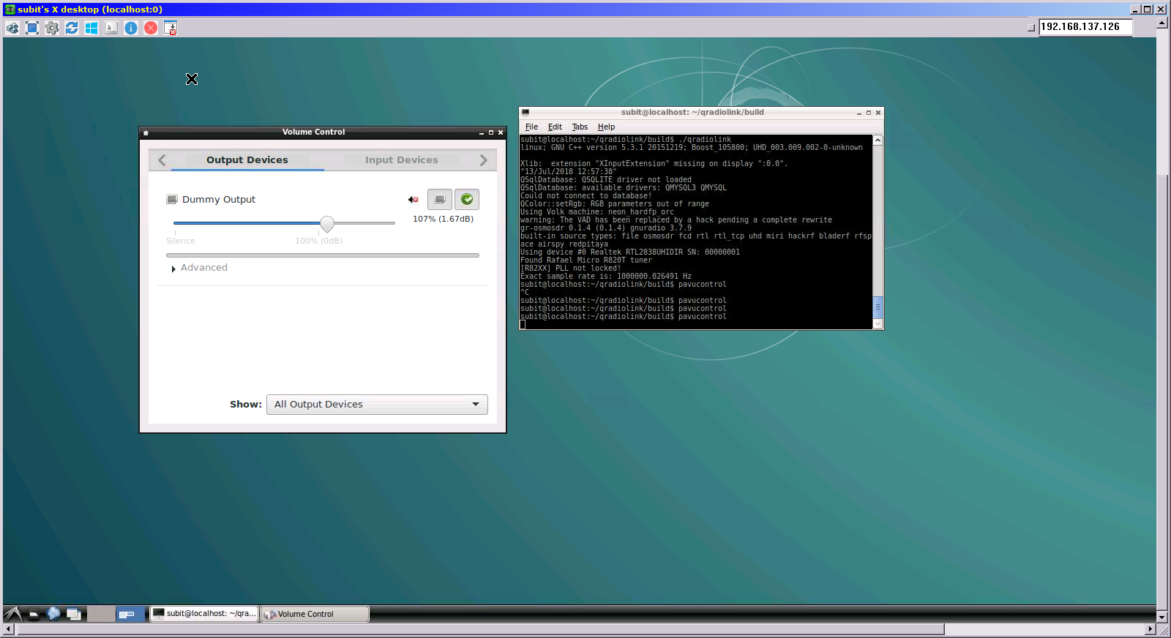
Task: Click the VNC connection options gear icon
Action: (x=52, y=28)
